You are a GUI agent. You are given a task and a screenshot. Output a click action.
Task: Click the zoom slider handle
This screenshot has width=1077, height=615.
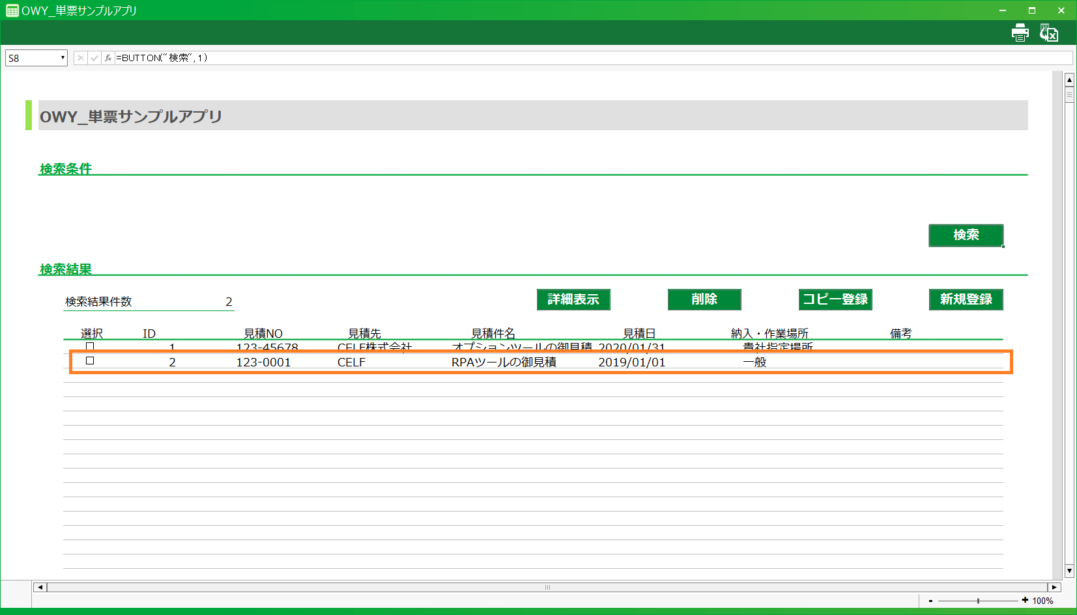[x=978, y=601]
